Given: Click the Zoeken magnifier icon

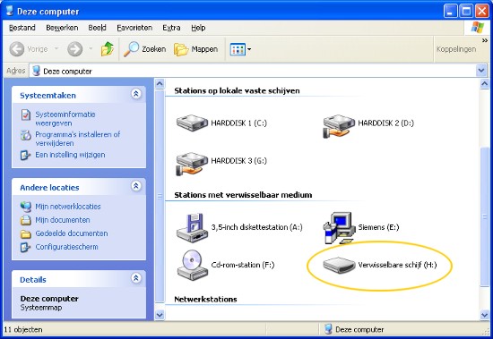Looking at the screenshot, I should tap(131, 49).
